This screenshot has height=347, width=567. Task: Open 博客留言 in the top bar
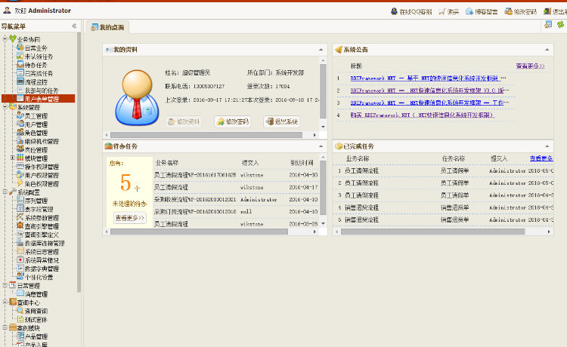pyautogui.click(x=482, y=11)
